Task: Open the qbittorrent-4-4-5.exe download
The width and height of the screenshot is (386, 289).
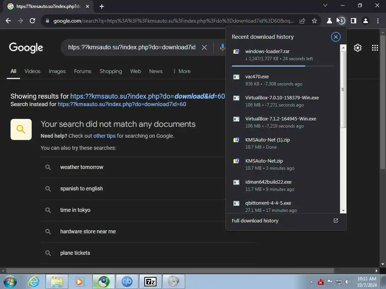Action: 283,206
